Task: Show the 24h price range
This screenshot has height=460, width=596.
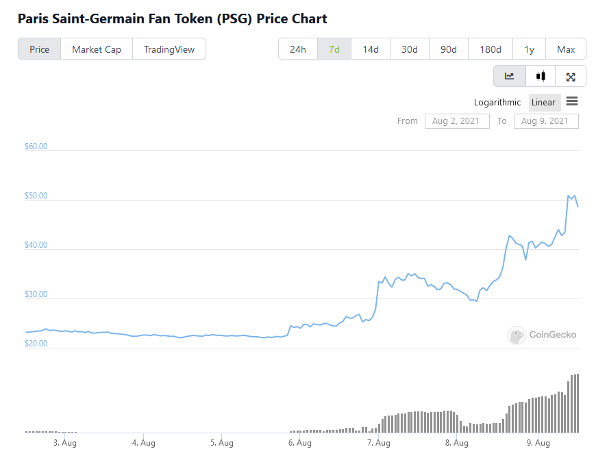Action: pyautogui.click(x=297, y=49)
